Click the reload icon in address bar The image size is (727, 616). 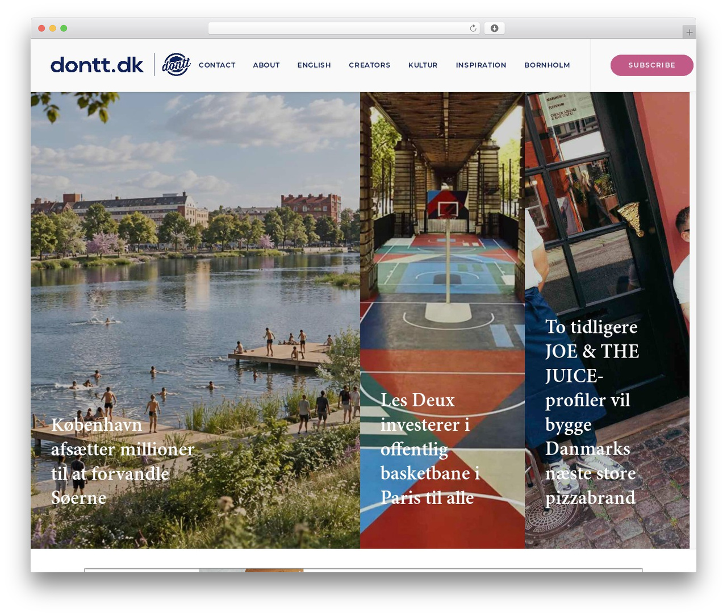(473, 28)
